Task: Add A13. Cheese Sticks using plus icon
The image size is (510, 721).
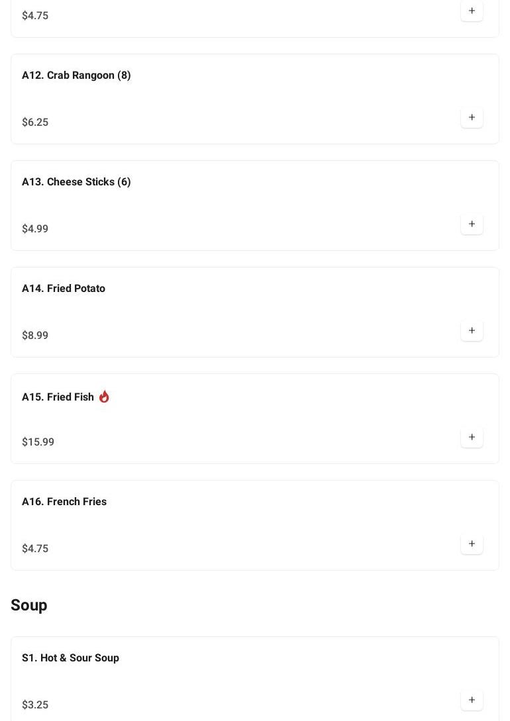Action: coord(472,224)
